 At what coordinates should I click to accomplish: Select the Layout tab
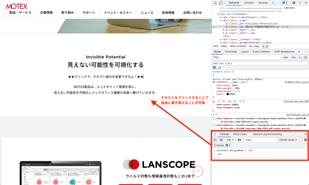tap(245, 52)
